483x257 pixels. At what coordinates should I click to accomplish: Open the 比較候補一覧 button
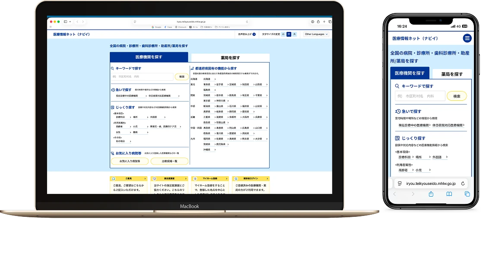coord(169,161)
